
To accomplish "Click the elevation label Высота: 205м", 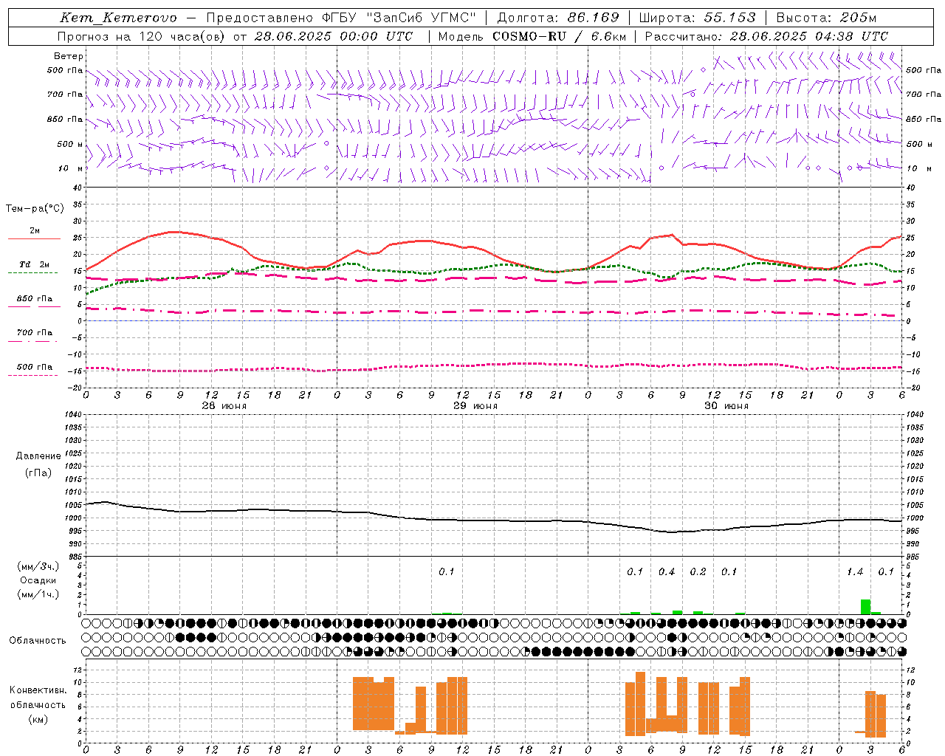I will pos(826,18).
